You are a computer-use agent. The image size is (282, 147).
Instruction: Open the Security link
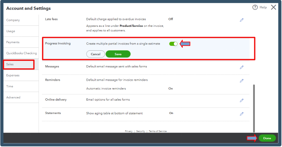click(141, 131)
